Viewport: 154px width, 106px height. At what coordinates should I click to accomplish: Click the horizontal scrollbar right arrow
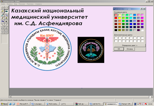[x=152, y=97]
